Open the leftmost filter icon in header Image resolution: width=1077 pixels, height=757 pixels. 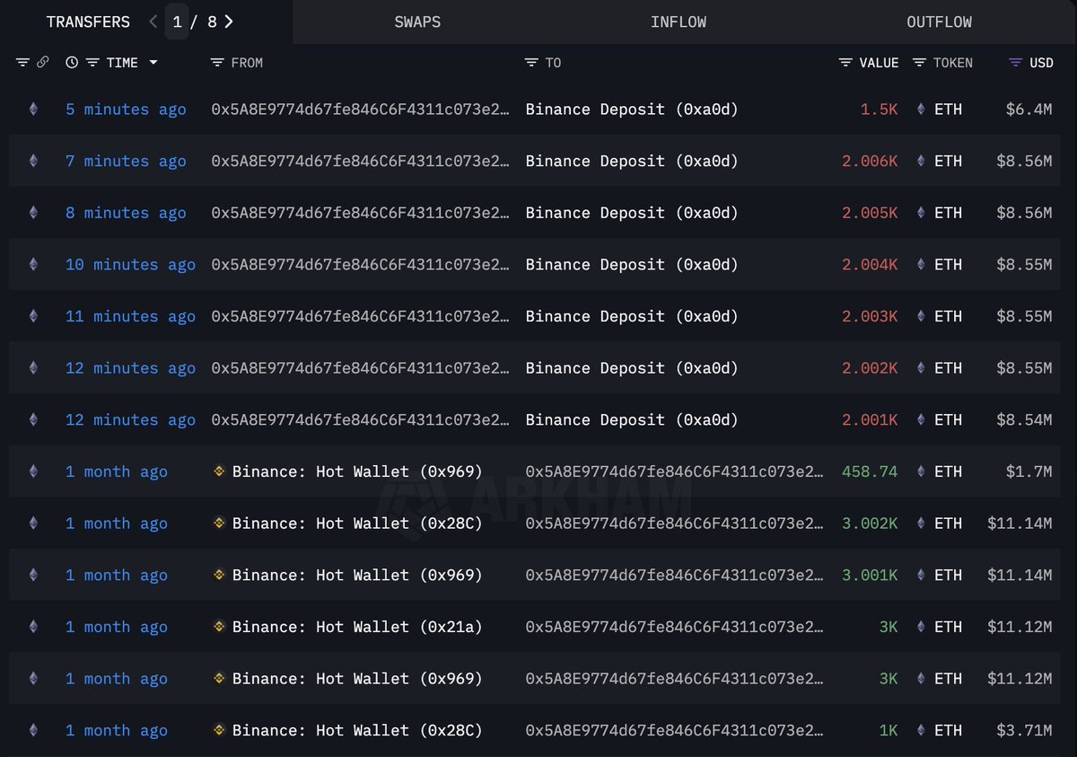point(22,63)
